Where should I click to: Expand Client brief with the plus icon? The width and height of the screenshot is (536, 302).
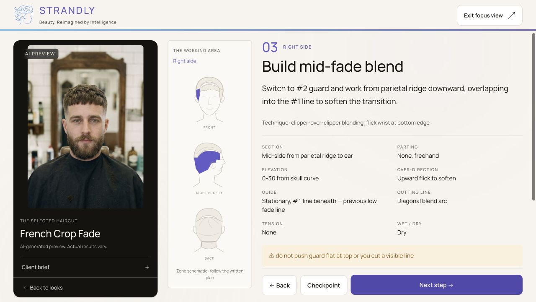click(147, 267)
